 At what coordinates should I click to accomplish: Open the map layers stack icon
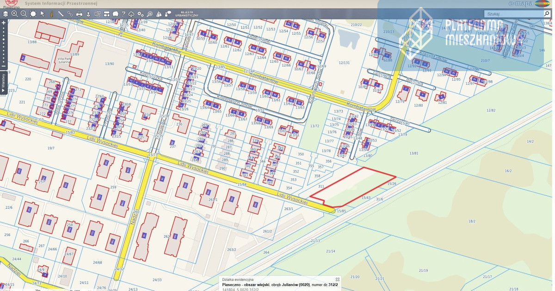[x=6, y=14]
